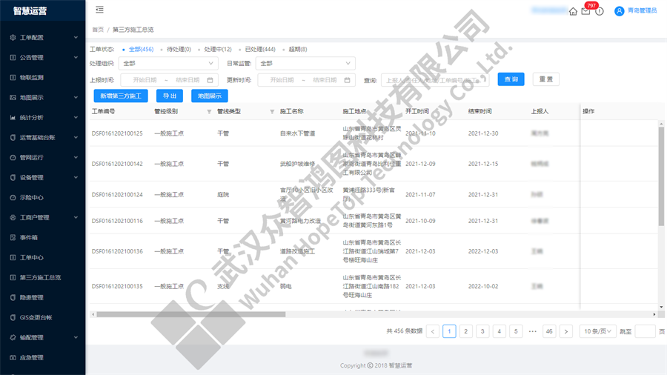Image resolution: width=667 pixels, height=375 pixels.
Task: Click the 地图展示 sidebar icon
Action: point(13,97)
